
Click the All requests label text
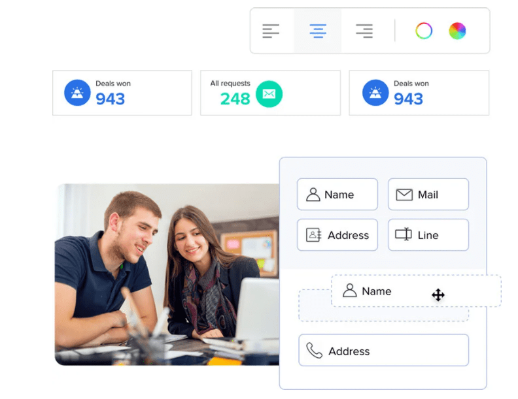point(230,84)
